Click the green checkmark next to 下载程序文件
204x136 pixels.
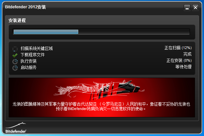pos(15,55)
